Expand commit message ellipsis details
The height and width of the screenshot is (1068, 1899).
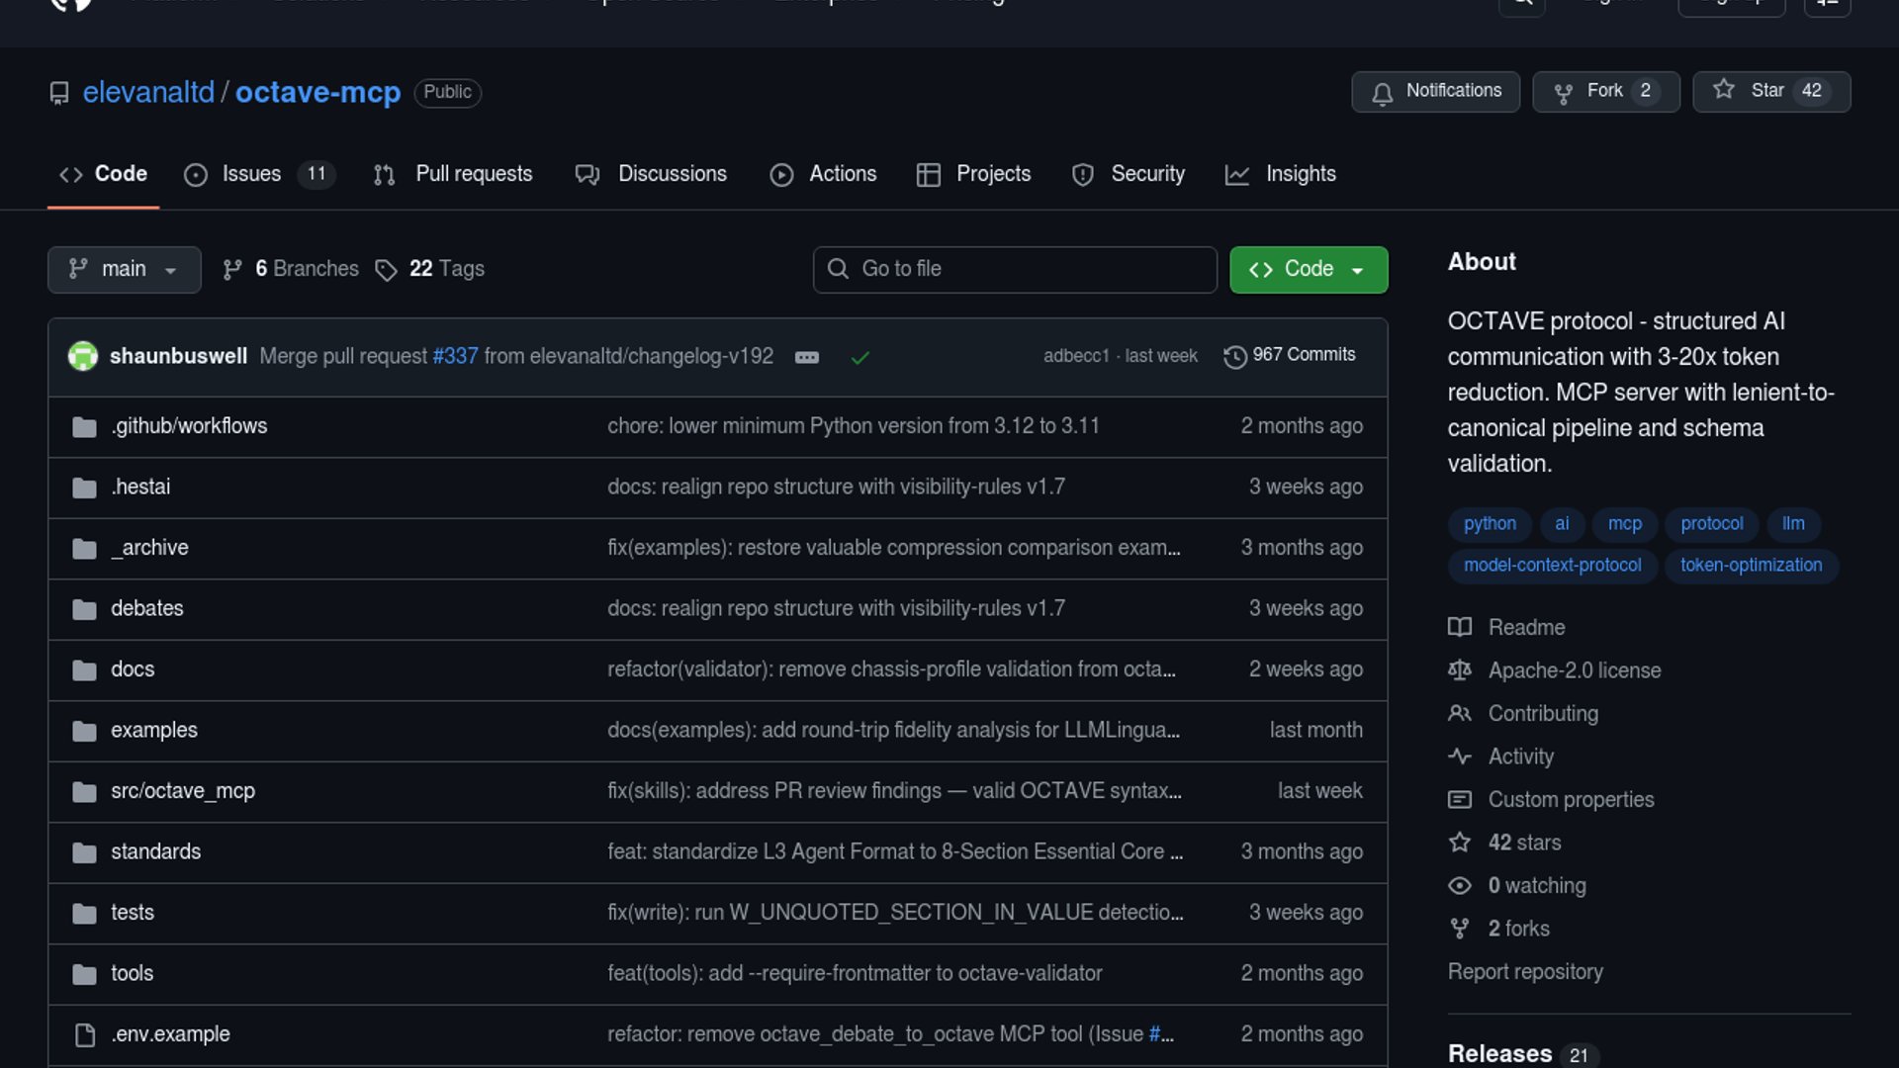coord(807,357)
